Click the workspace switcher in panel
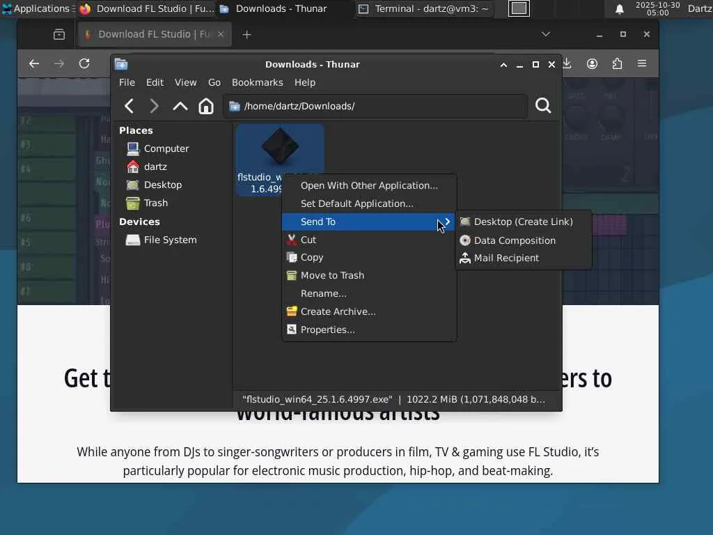 519,8
